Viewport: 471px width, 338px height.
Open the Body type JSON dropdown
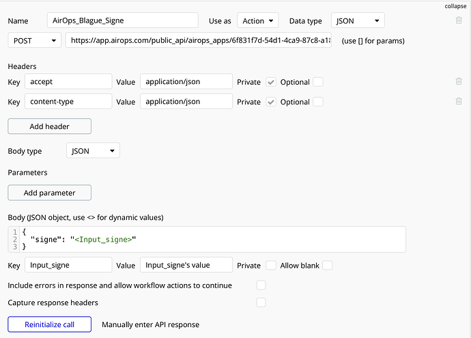point(93,151)
